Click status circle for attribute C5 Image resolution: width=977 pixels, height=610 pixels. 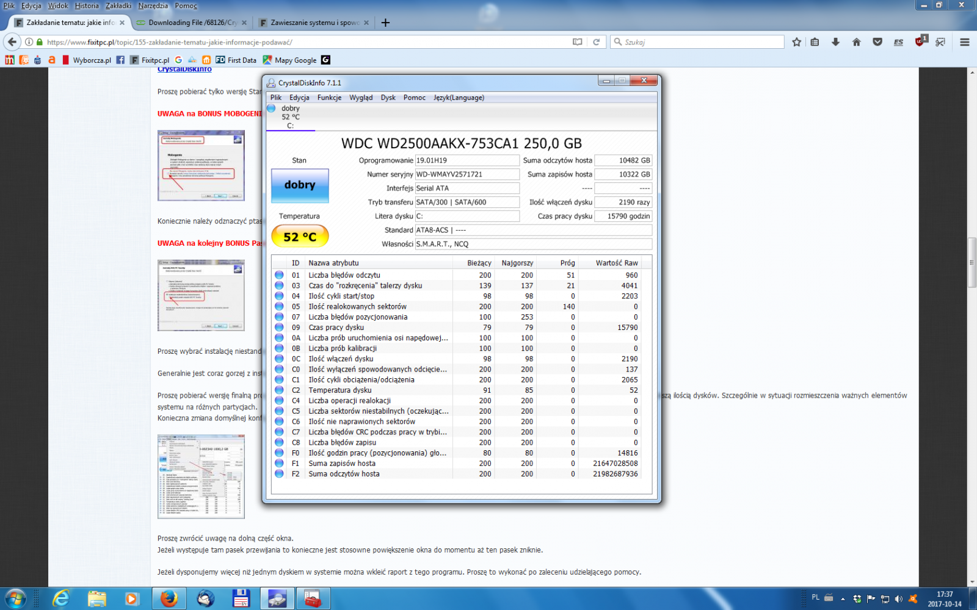pos(279,411)
